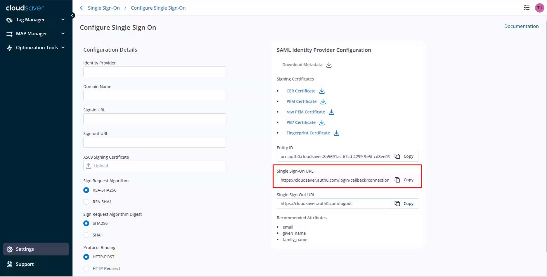Open the TU user avatar menu
Image resolution: width=547 pixels, height=277 pixels.
point(539,8)
